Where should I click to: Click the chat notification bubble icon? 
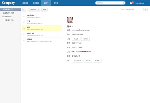coord(131,3)
